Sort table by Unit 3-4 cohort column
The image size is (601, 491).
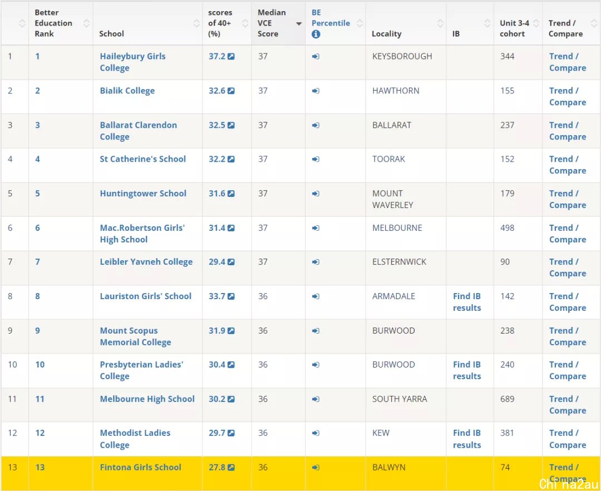click(518, 23)
